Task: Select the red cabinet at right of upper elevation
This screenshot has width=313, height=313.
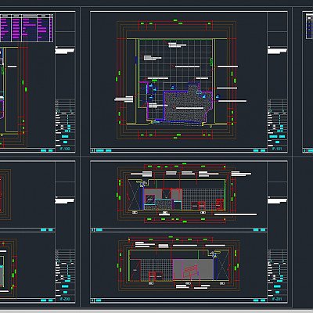Action: pos(220,204)
